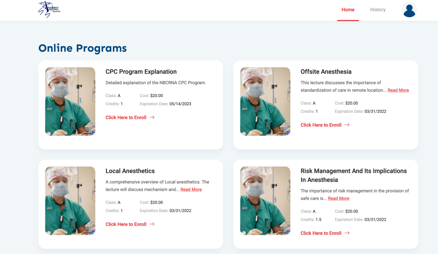The image size is (438, 254).
Task: Select the Home tab
Action: point(348,9)
